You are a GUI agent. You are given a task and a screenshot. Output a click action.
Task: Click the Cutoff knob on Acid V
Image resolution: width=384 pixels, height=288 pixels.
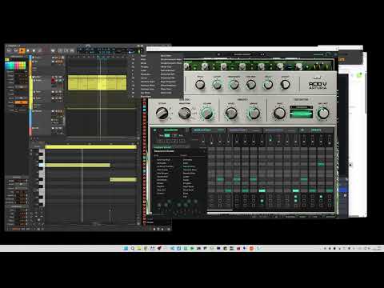(x=217, y=85)
